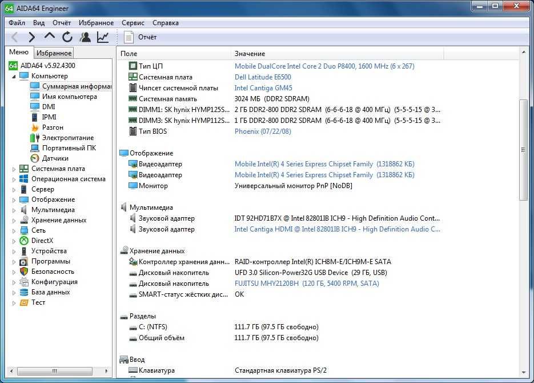Screen dimensions: 534x383
Task: Click the Портативный ПК laptop icon
Action: (x=35, y=148)
